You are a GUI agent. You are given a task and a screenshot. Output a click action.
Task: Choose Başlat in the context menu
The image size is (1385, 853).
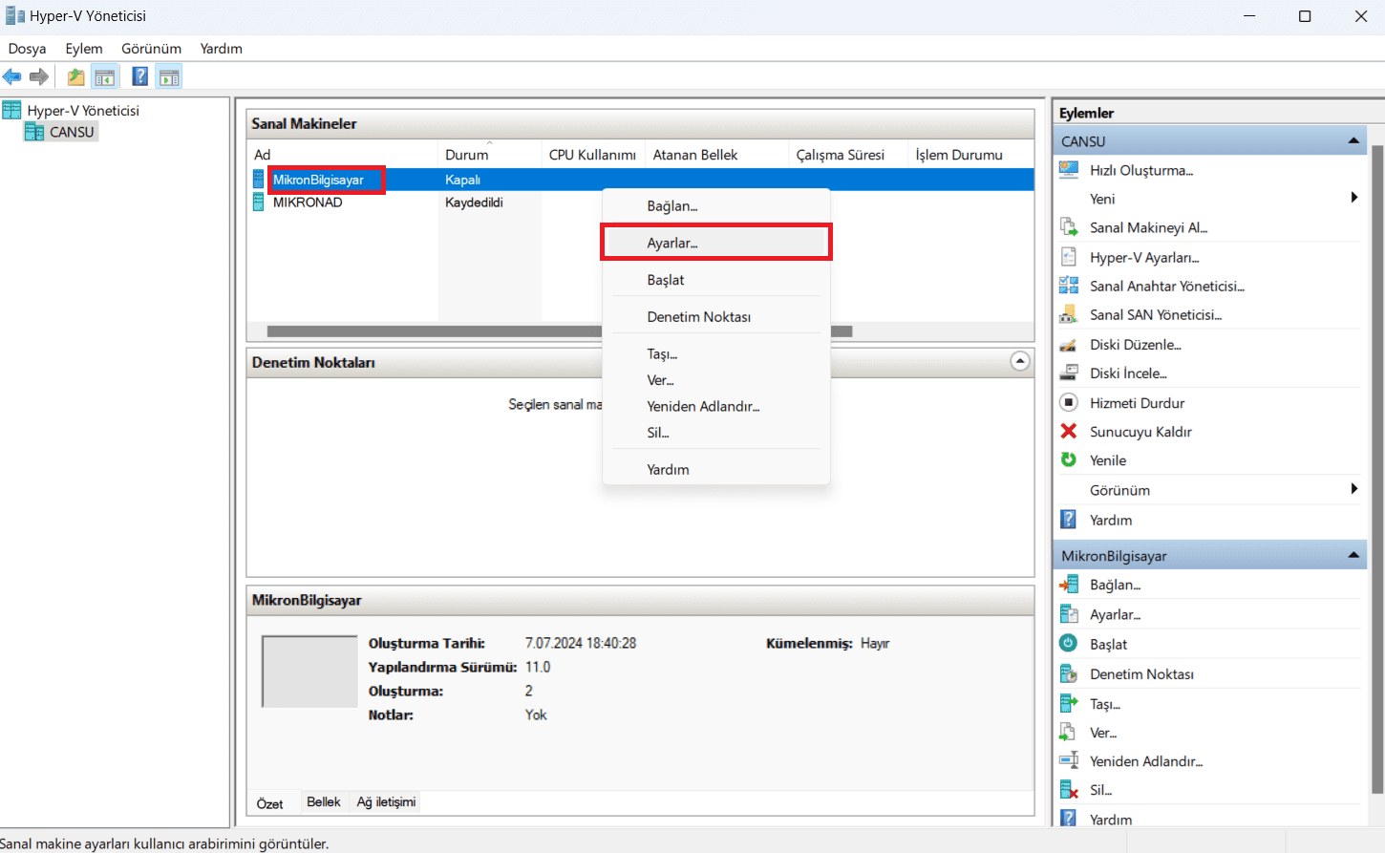[x=716, y=280]
